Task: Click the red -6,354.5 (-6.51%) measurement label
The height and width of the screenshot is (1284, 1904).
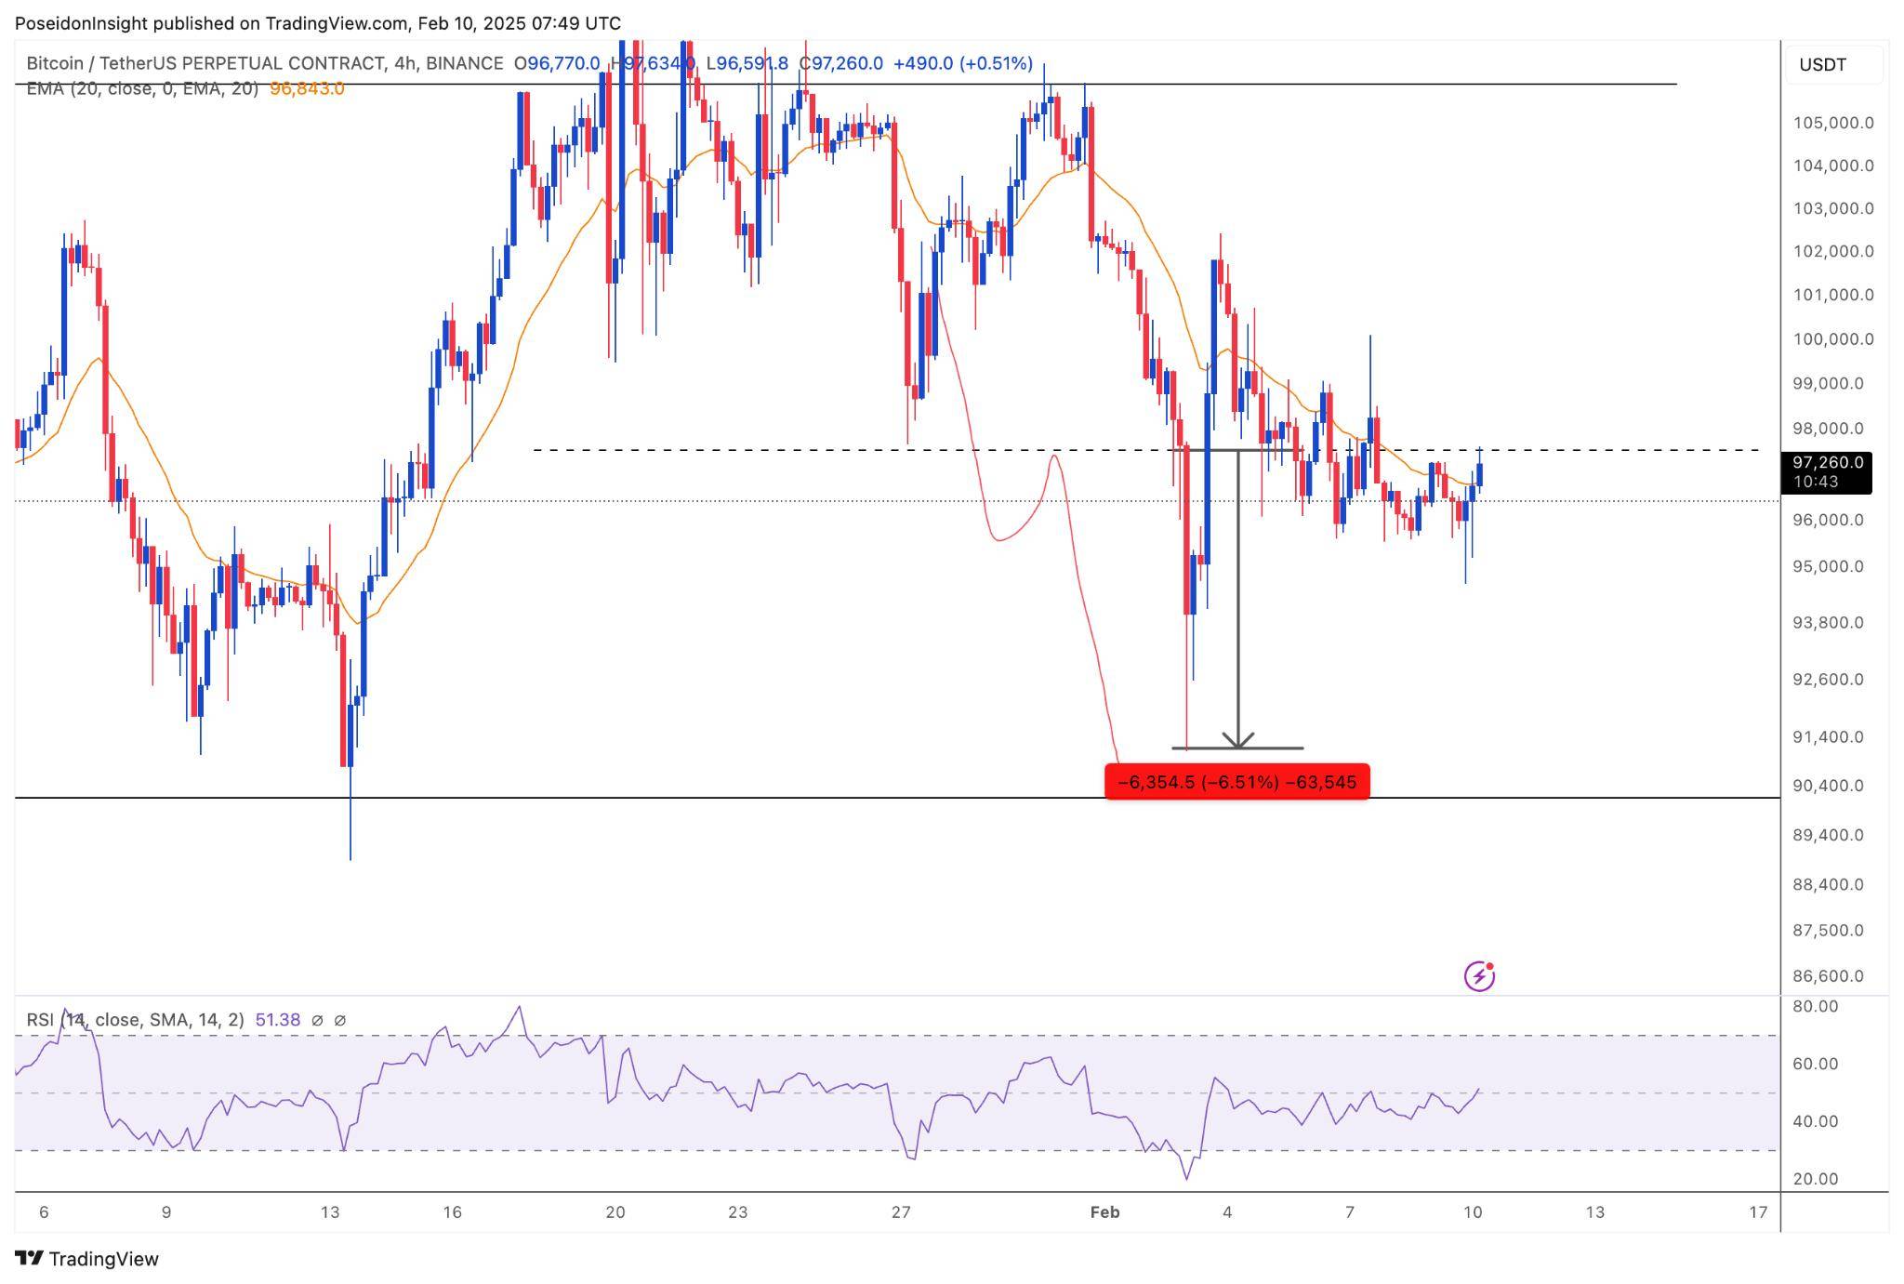Action: click(x=1236, y=782)
